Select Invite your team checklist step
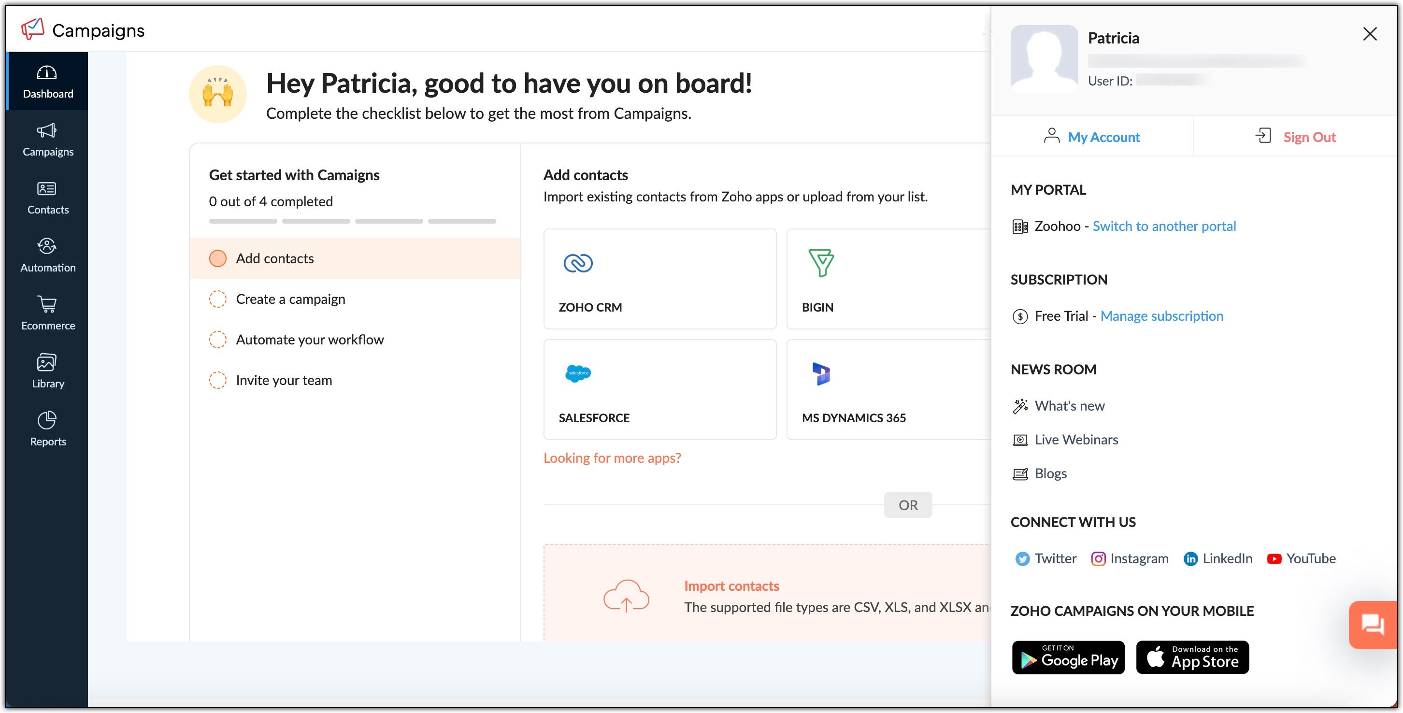This screenshot has height=713, width=1403. pyautogui.click(x=283, y=380)
